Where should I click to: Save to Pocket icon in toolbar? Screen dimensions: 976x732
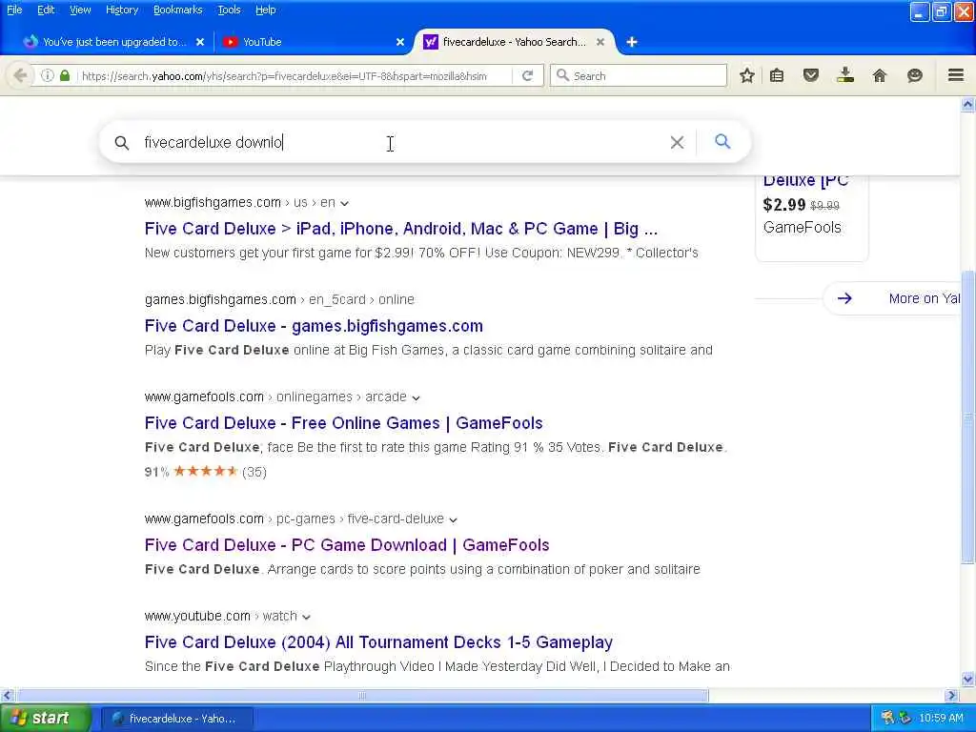[810, 76]
